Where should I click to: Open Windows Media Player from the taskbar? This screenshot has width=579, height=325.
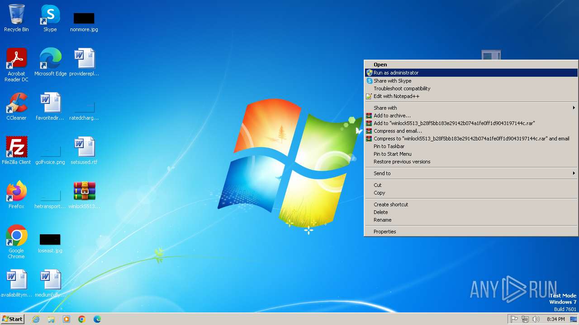click(66, 319)
